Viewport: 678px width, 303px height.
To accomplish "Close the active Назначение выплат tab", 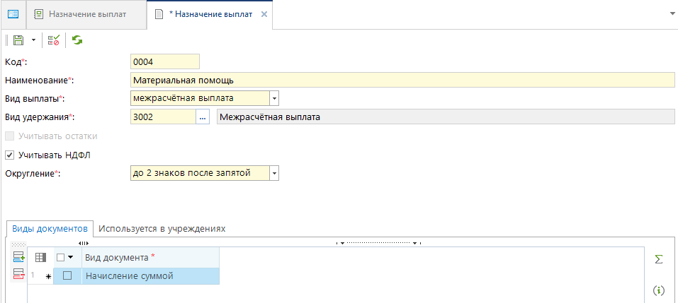I will coord(264,14).
